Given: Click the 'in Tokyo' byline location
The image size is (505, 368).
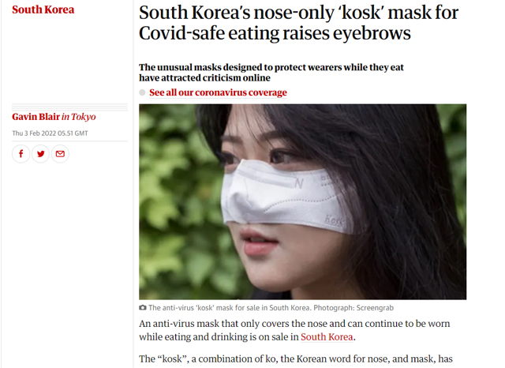Looking at the screenshot, I should tap(79, 117).
